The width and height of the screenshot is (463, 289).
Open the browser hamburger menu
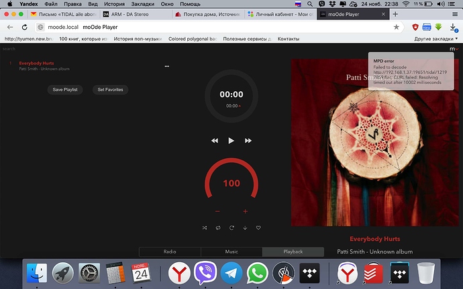click(x=455, y=14)
